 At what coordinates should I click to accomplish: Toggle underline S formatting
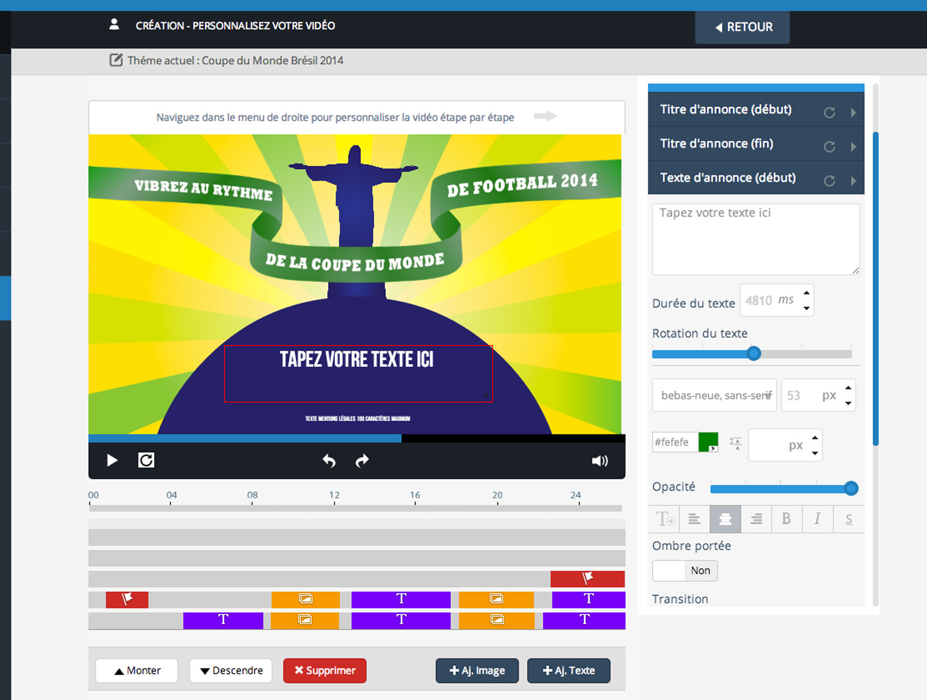pos(848,518)
